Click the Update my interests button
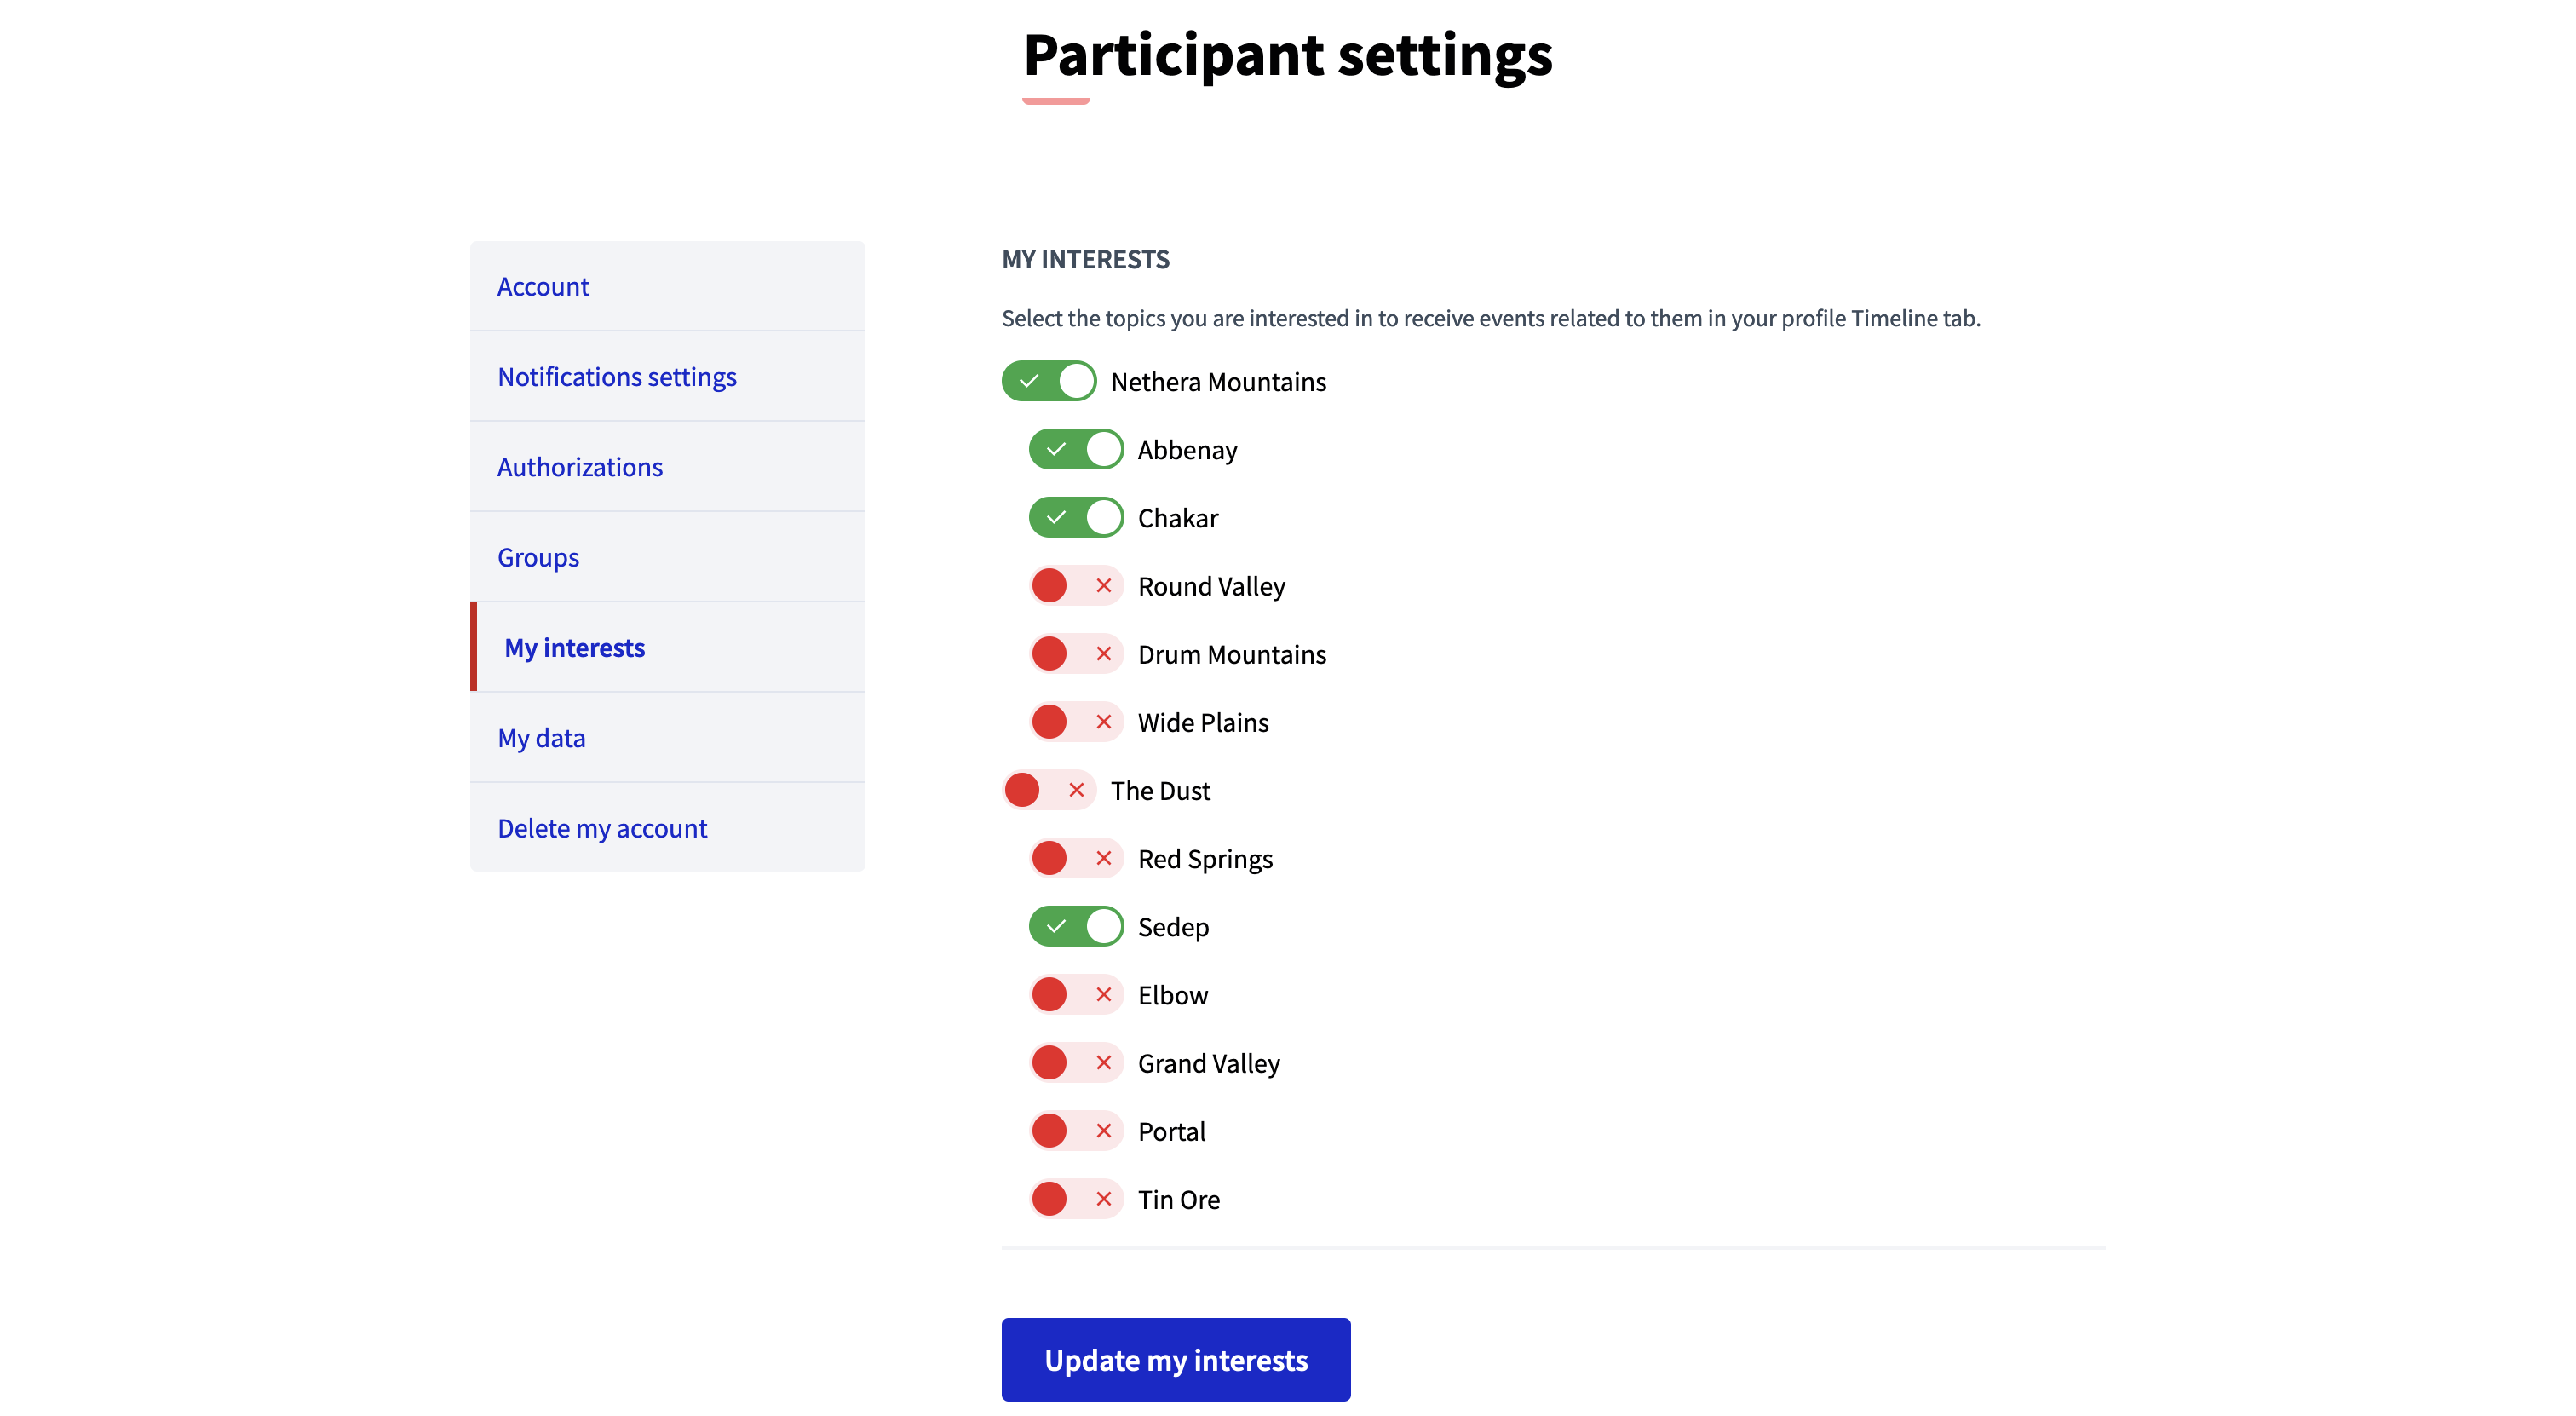The width and height of the screenshot is (2576, 1416). click(x=1176, y=1358)
